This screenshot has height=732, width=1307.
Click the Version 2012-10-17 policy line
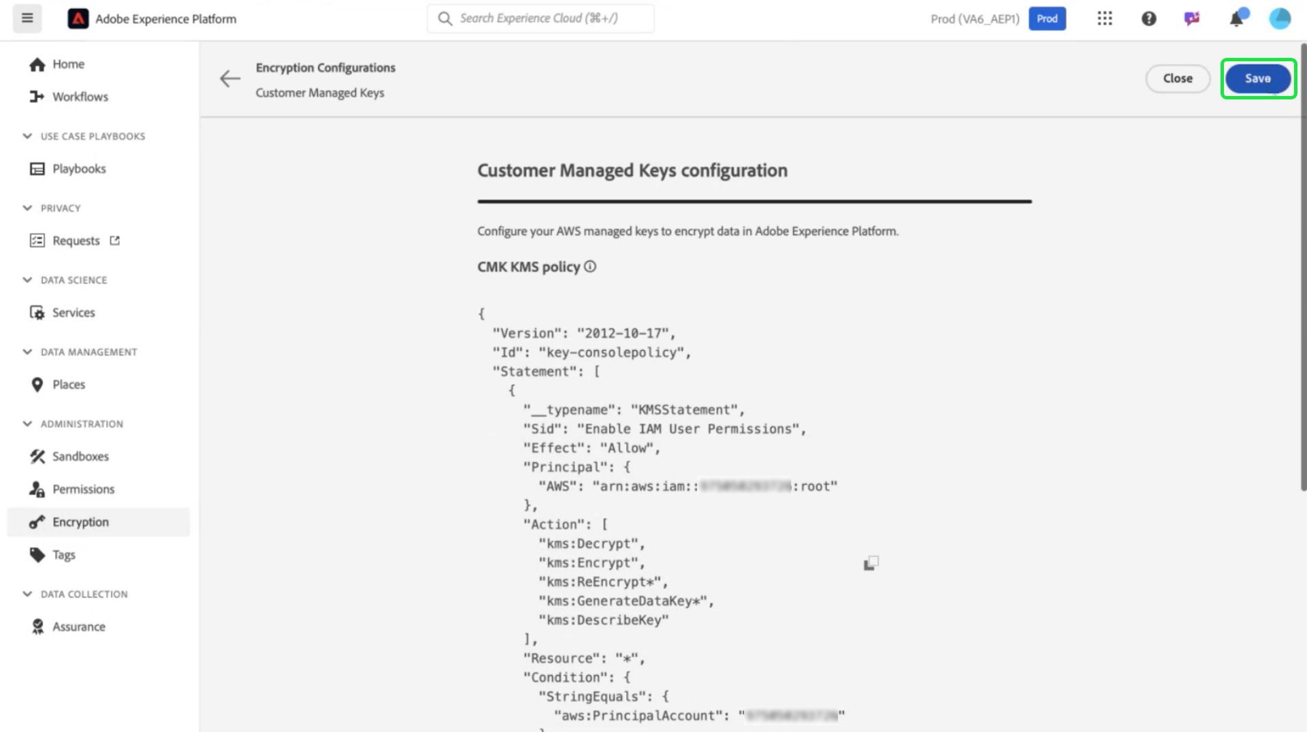pos(584,333)
